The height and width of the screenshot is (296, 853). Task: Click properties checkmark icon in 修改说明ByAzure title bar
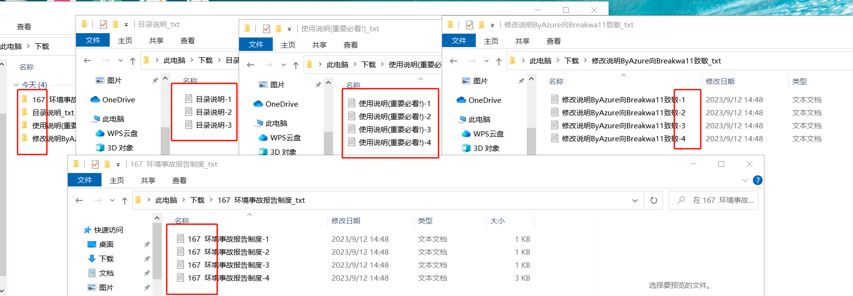click(x=470, y=25)
